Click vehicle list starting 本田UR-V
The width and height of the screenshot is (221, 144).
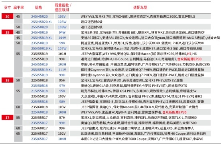pos(145,64)
